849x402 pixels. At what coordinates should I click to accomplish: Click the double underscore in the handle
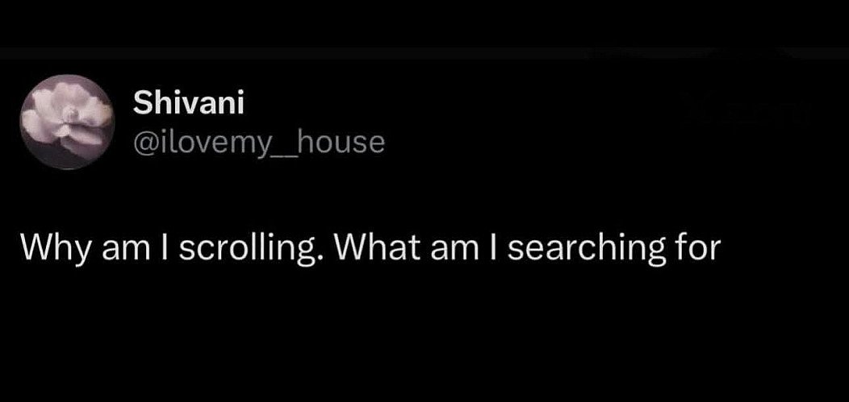tap(286, 151)
